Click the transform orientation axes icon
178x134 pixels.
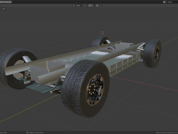click(74, 6)
